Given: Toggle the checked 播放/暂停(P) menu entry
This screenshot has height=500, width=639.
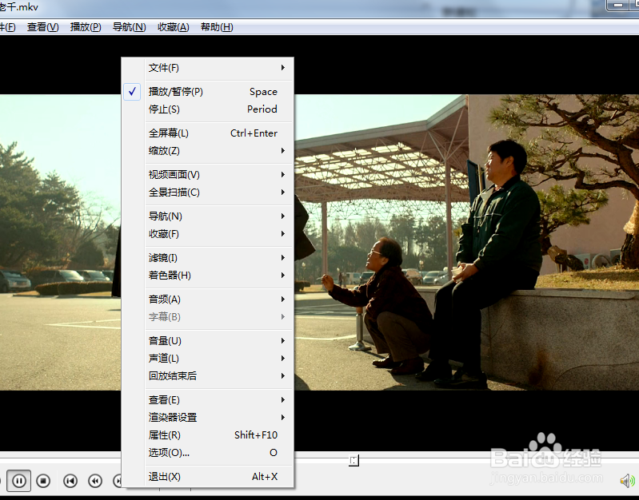Looking at the screenshot, I should [x=208, y=92].
